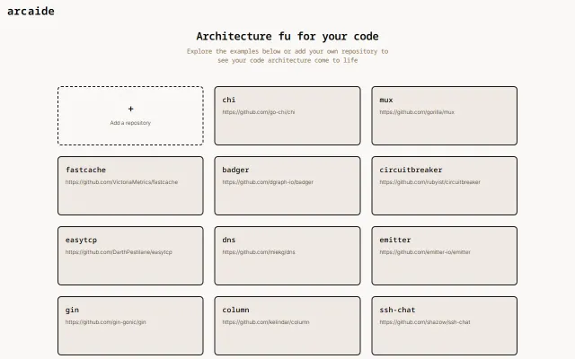Open the easytcp repository card
The image size is (575, 359).
tap(130, 256)
